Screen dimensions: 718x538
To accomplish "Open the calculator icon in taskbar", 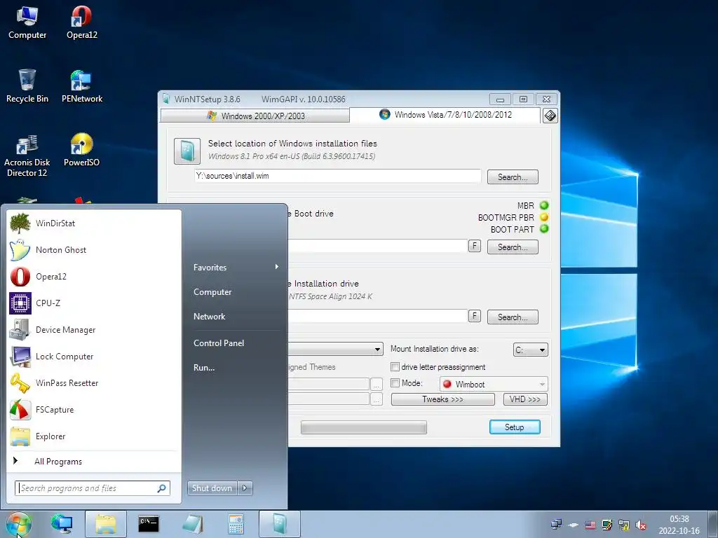I will 236,524.
